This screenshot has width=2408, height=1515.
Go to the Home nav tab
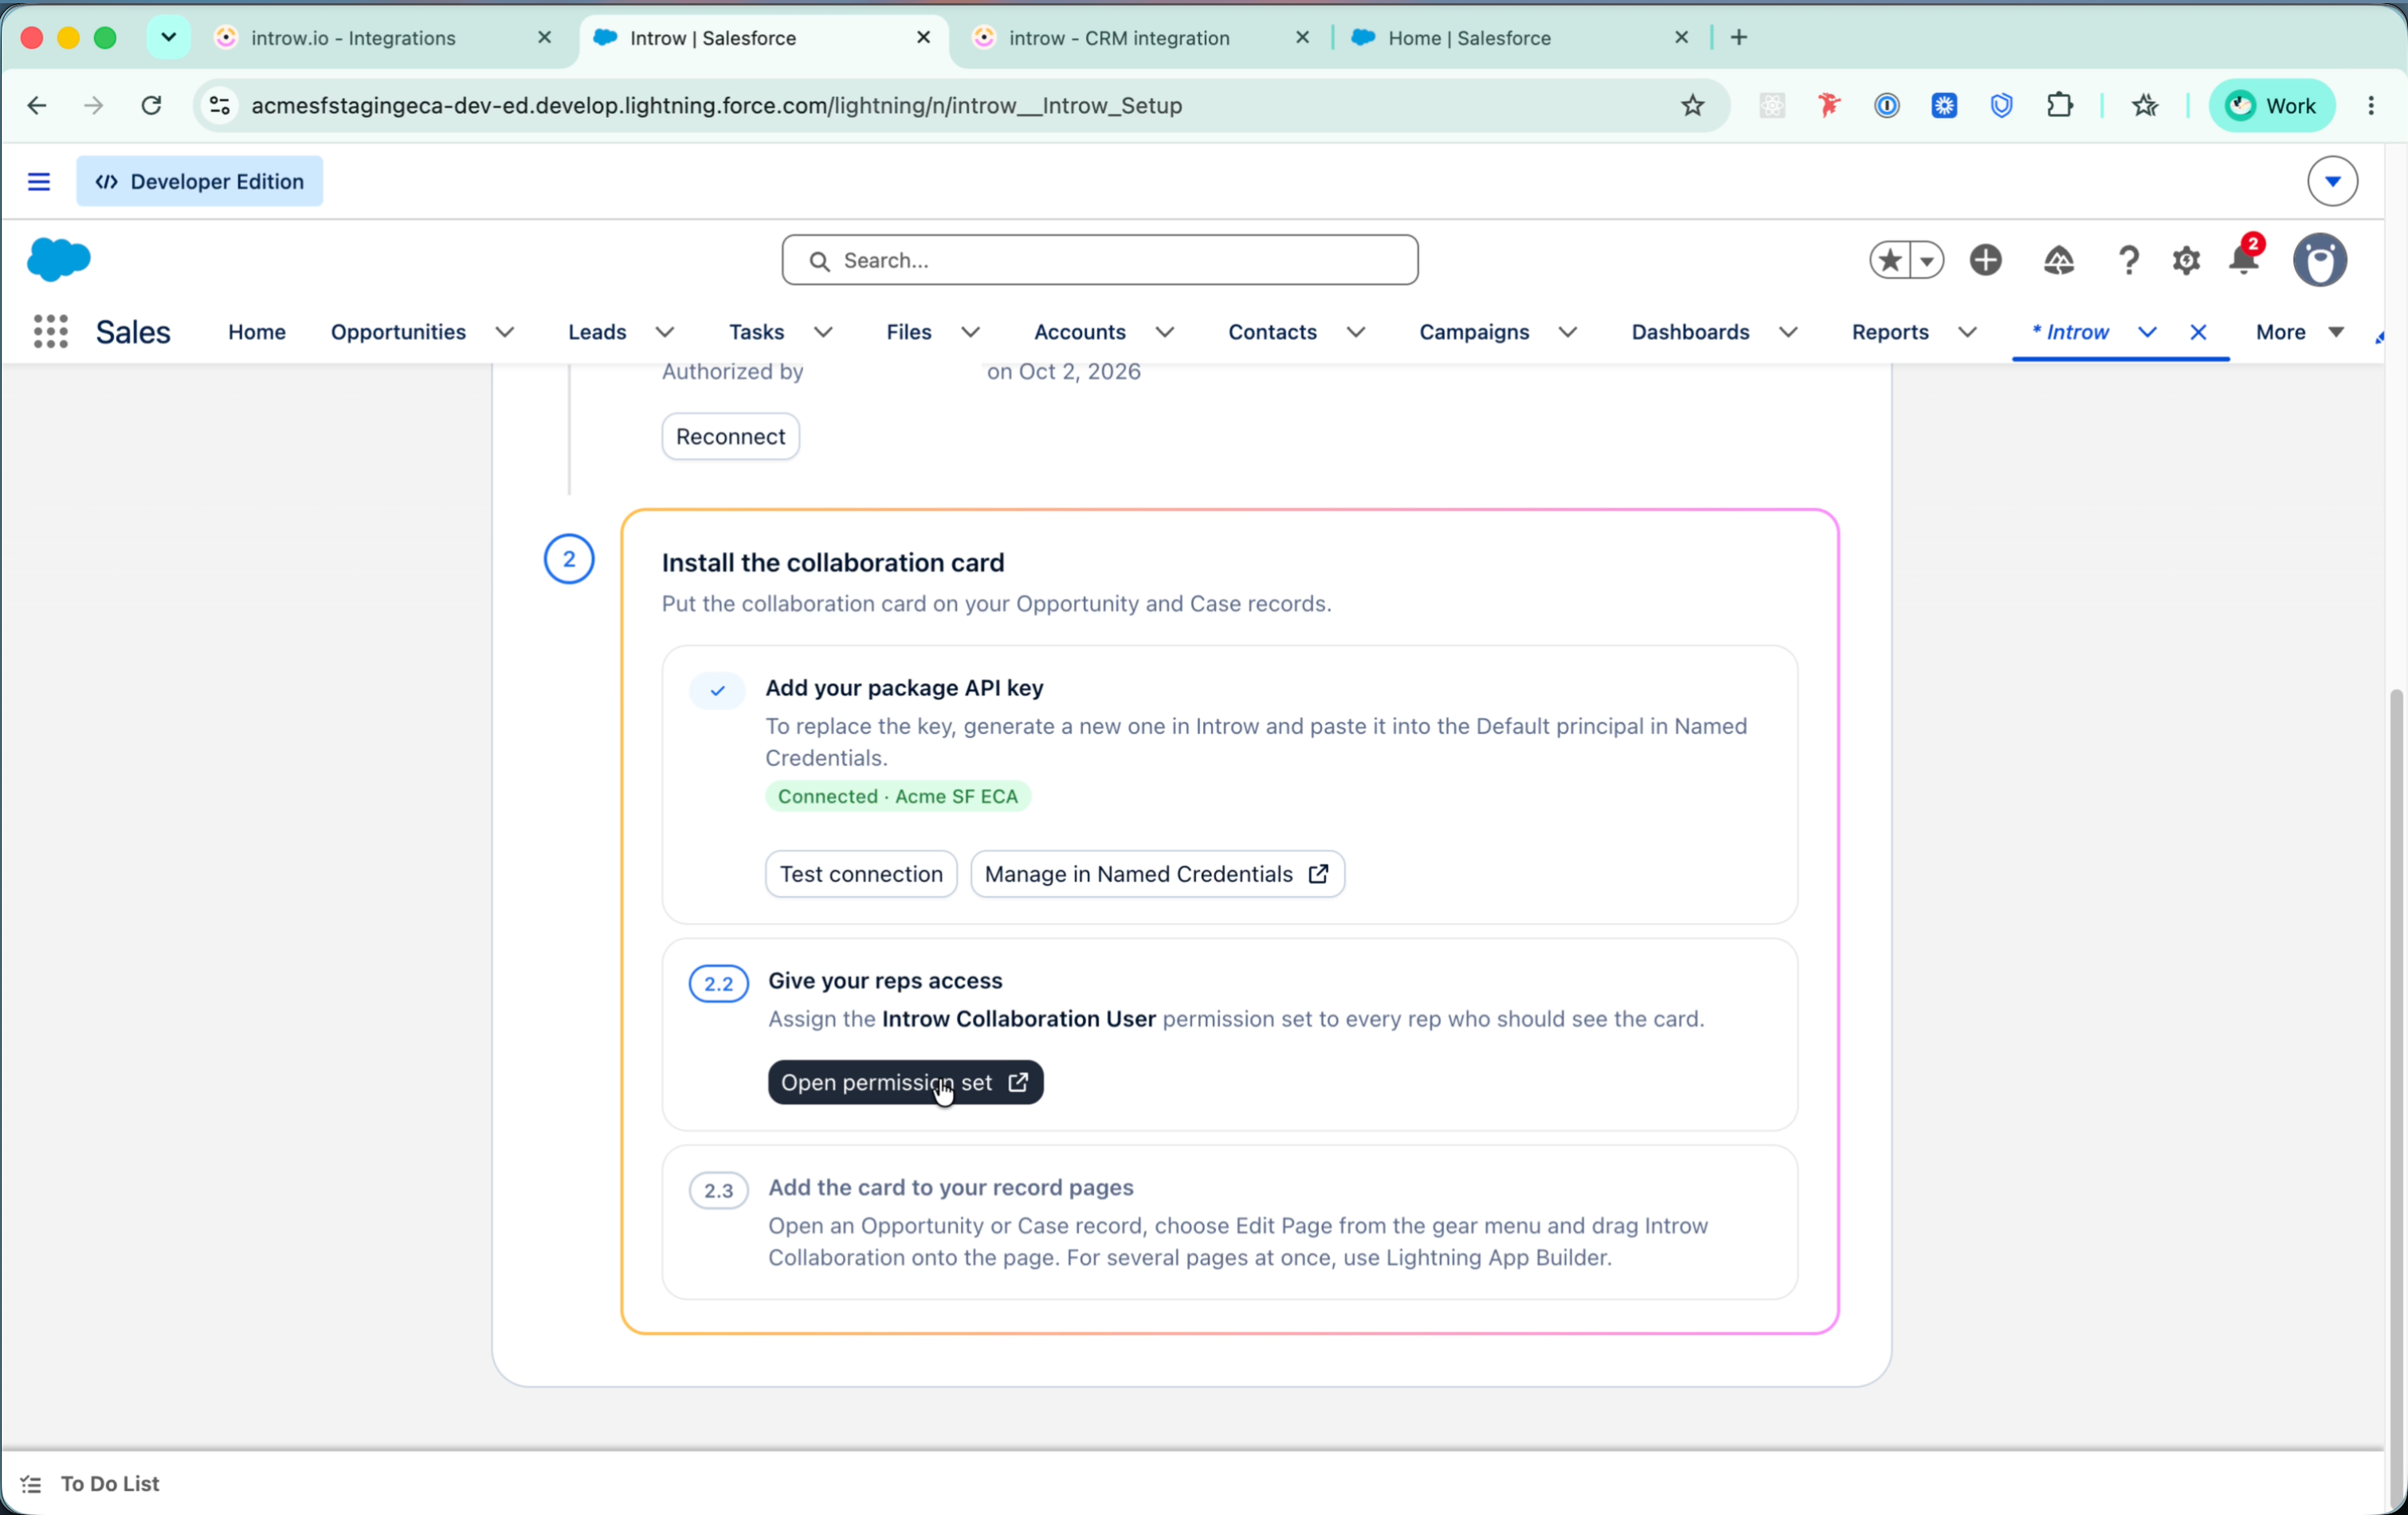pos(256,332)
